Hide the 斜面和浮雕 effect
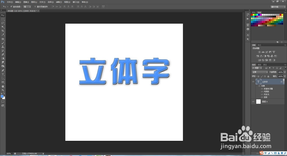Screen dimensions: 287x156 (262, 89)
